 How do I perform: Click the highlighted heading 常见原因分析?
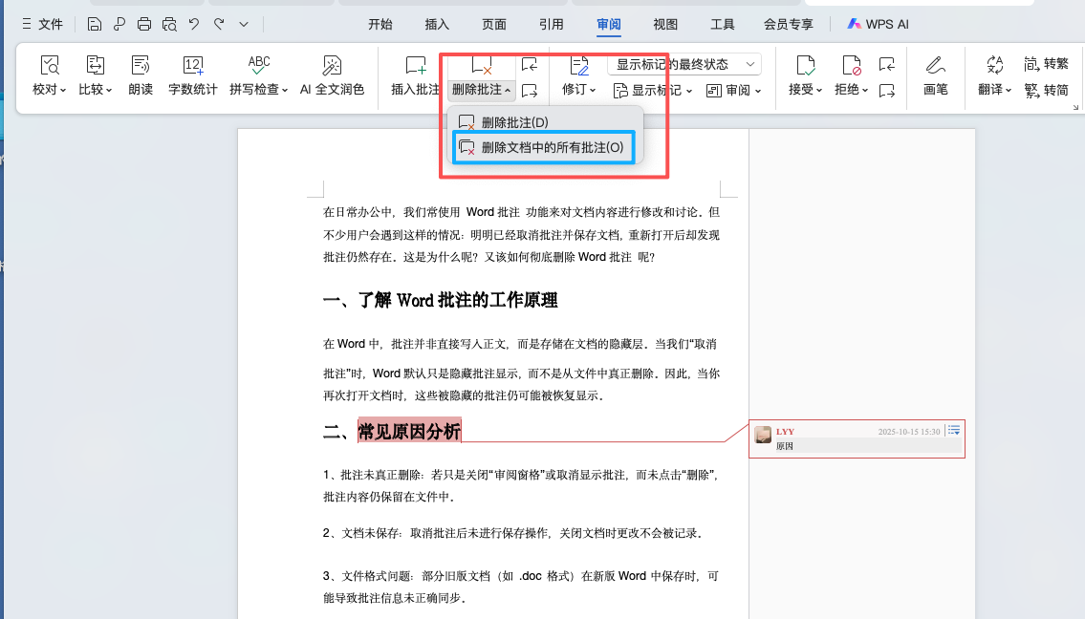click(409, 432)
